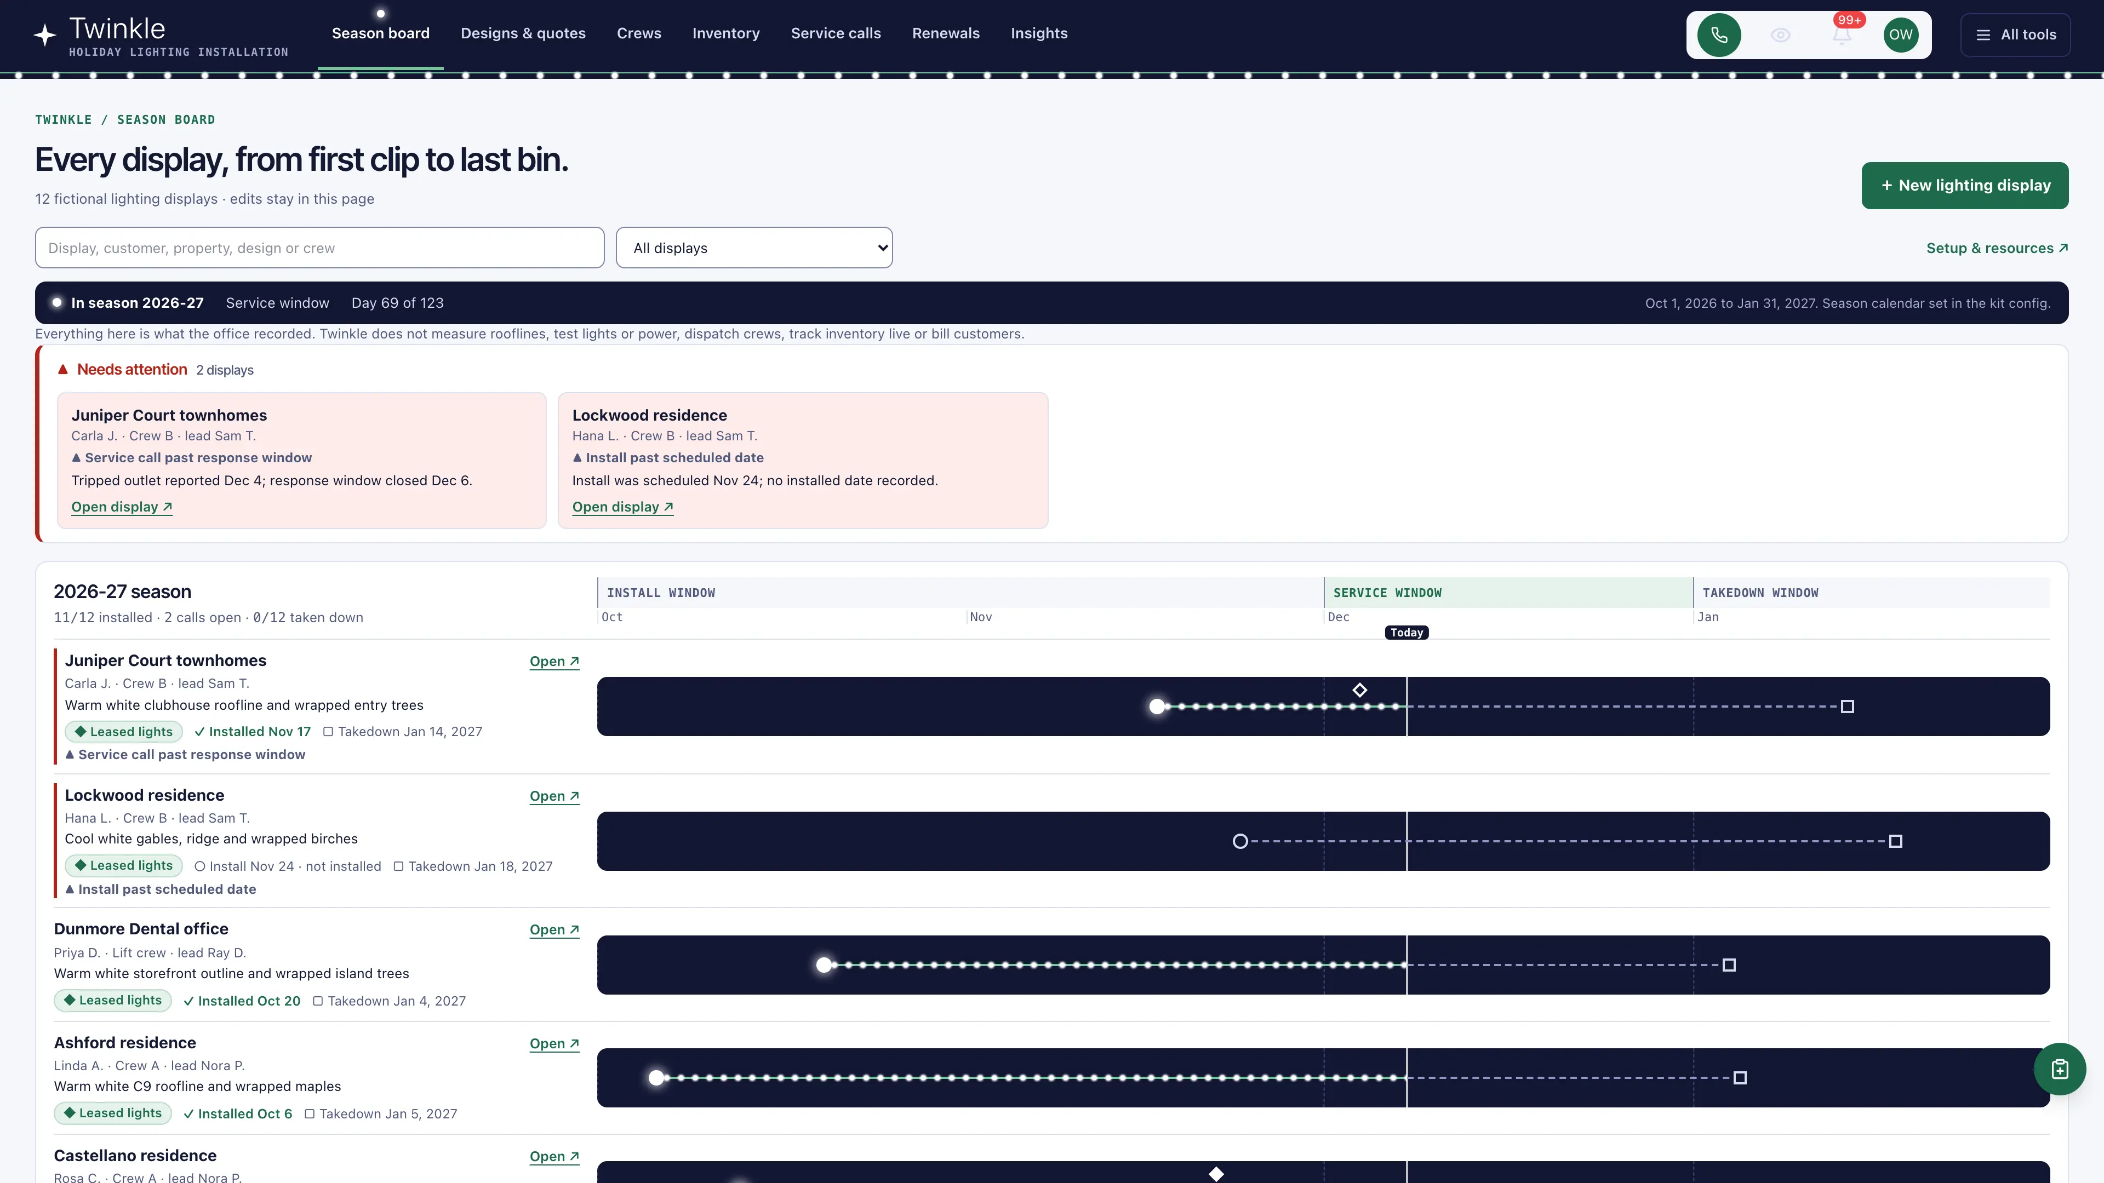Go to the Crews tab

pyautogui.click(x=639, y=33)
